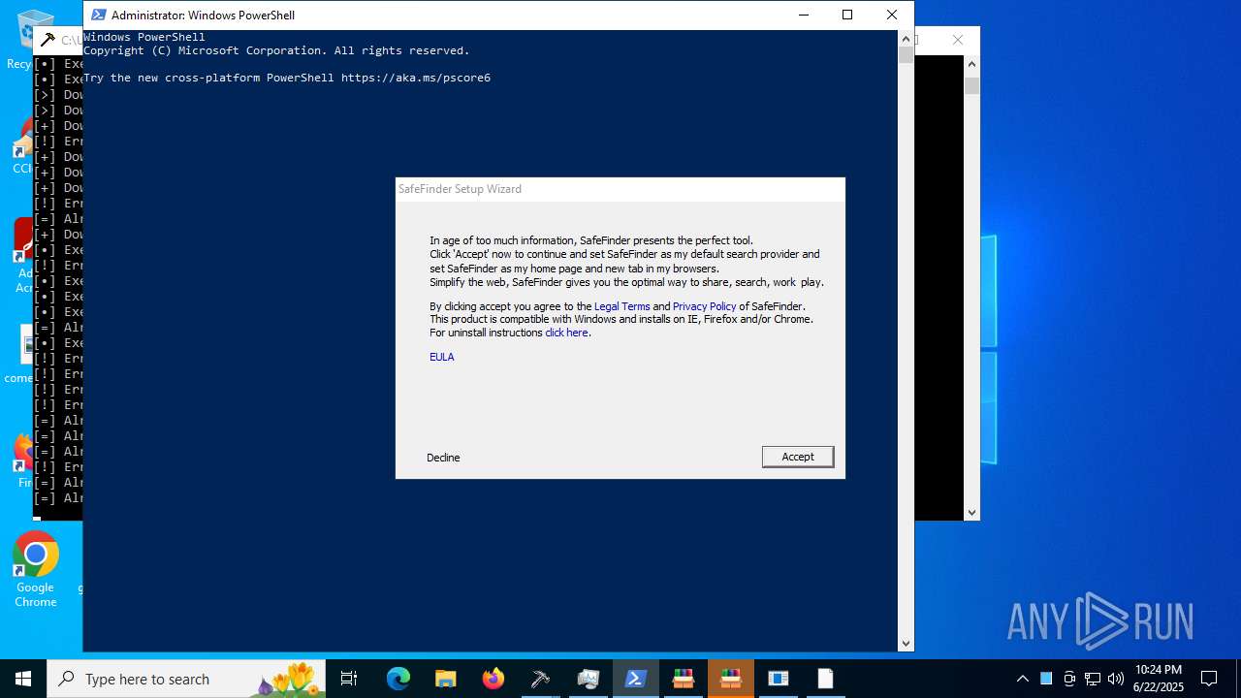Focus the 'Type here to search' taskbar box
The image size is (1241, 698).
click(x=186, y=679)
